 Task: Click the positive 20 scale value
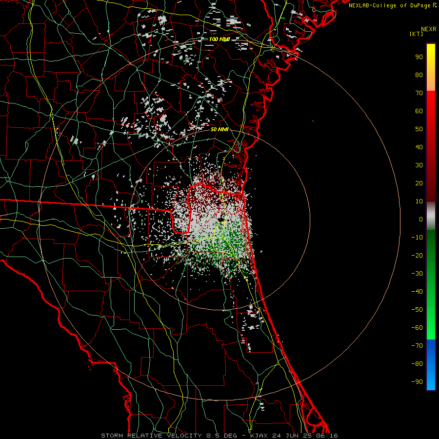click(x=419, y=183)
